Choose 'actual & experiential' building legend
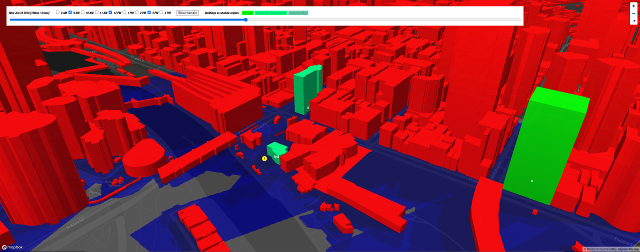This screenshot has width=640, height=252. (271, 12)
